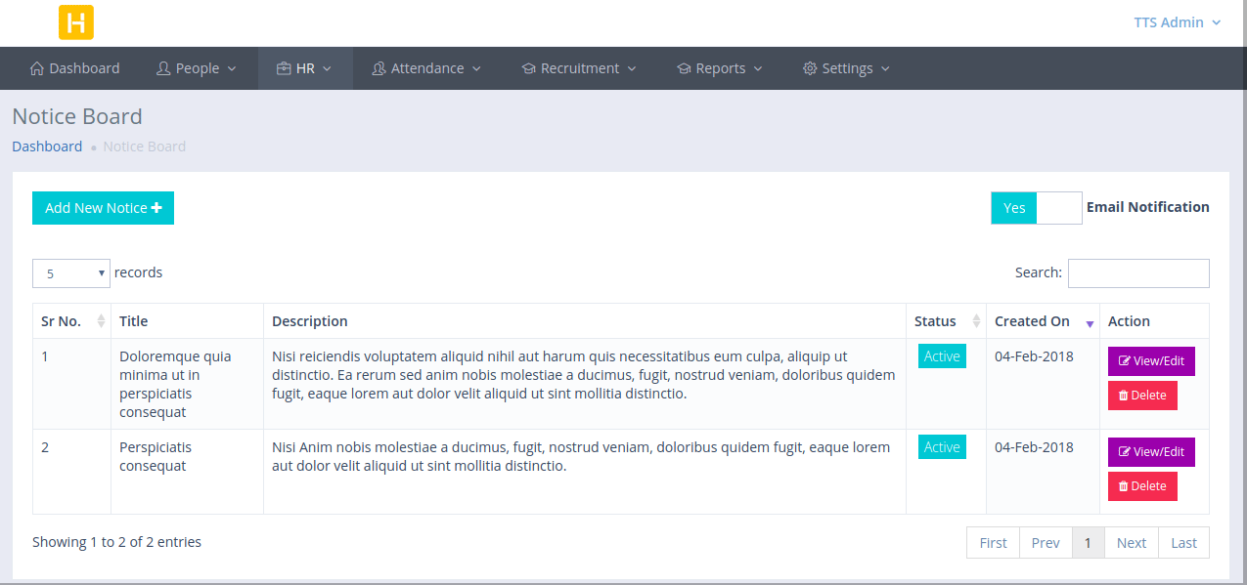Go to Next page in pagination
This screenshot has height=585, width=1247.
pos(1131,543)
